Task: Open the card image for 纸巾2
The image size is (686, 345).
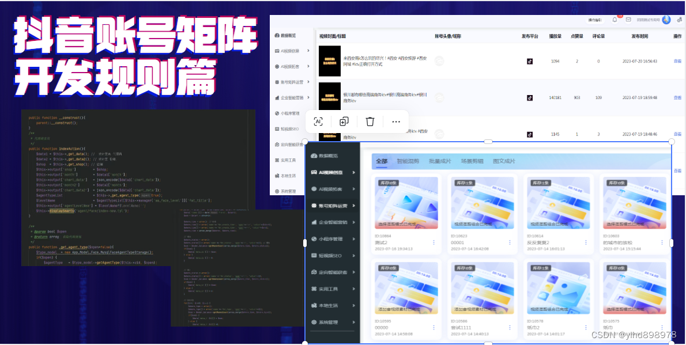Action: click(x=559, y=288)
